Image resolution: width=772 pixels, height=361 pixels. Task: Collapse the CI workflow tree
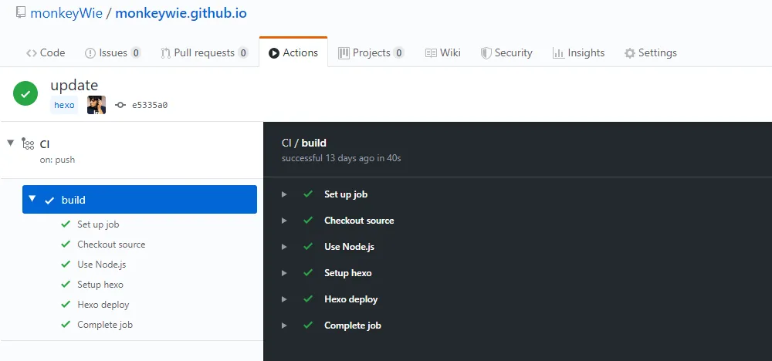tap(11, 143)
